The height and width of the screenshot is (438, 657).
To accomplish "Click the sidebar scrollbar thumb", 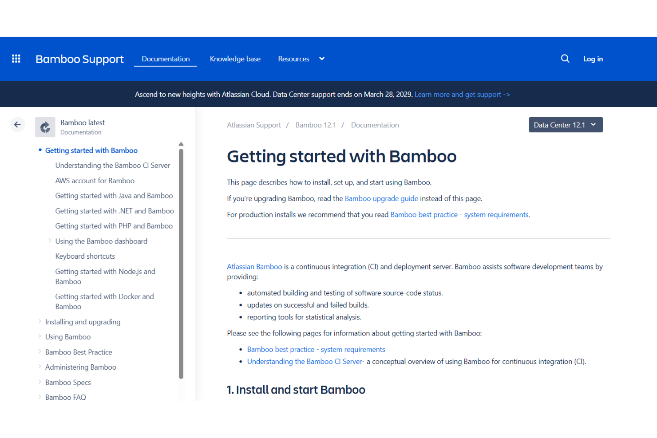I will point(181,264).
